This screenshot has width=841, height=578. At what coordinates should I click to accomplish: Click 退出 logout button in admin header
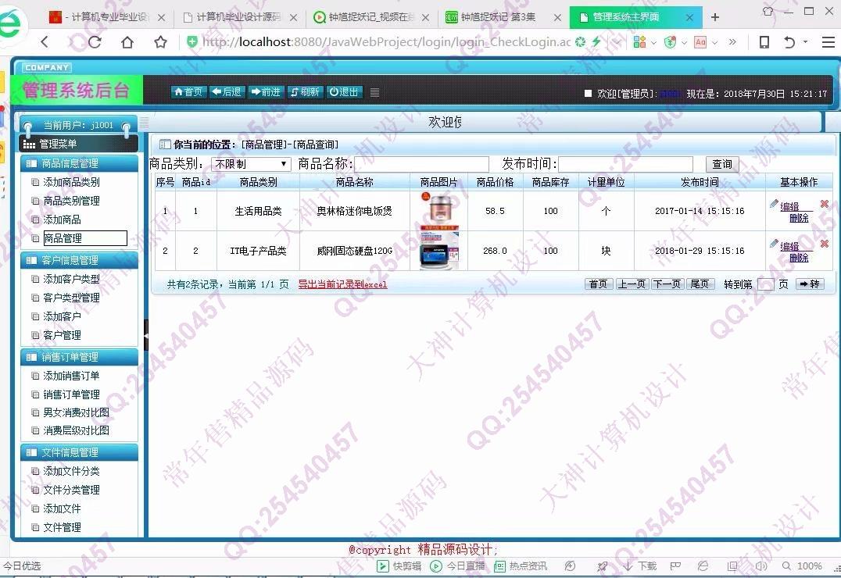[x=345, y=91]
